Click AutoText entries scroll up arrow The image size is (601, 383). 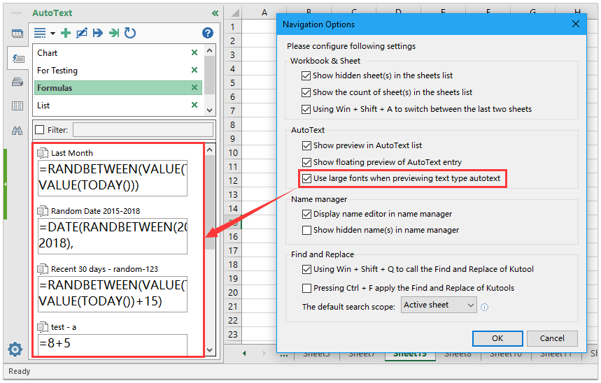pos(209,150)
